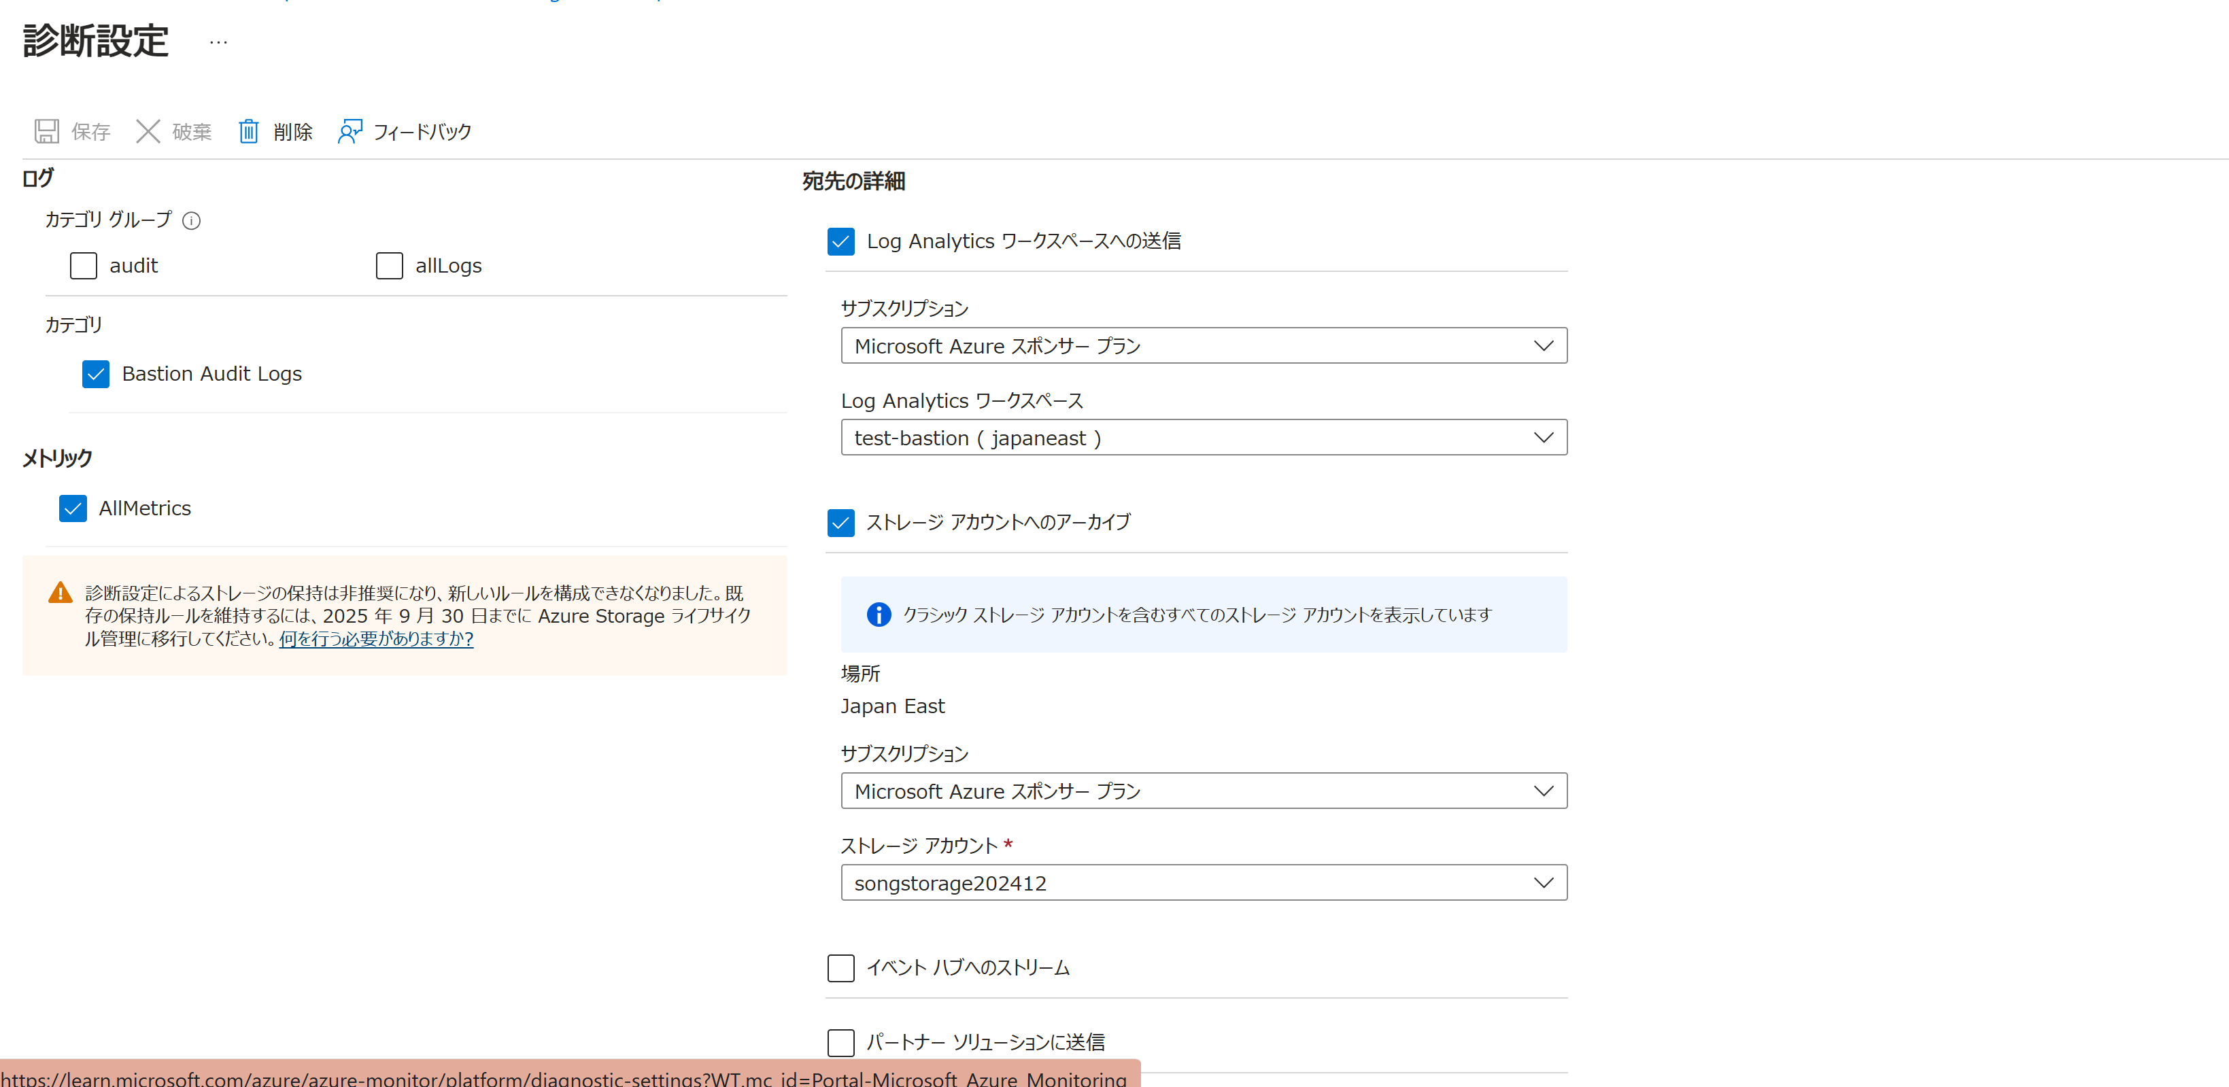Open the 何を行う必要がありますか? link
The width and height of the screenshot is (2229, 1087).
[375, 639]
